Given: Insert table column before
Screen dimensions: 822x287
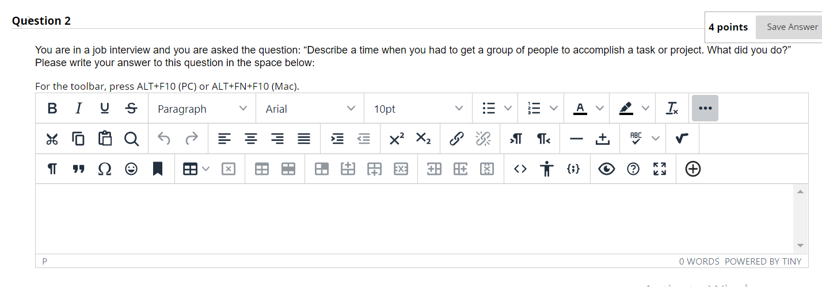Looking at the screenshot, I should pos(434,169).
